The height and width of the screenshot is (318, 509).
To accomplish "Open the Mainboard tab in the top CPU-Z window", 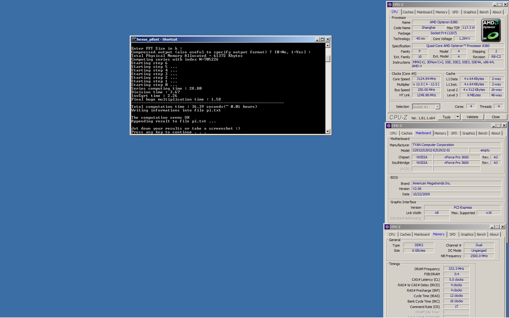I will tap(424, 12).
